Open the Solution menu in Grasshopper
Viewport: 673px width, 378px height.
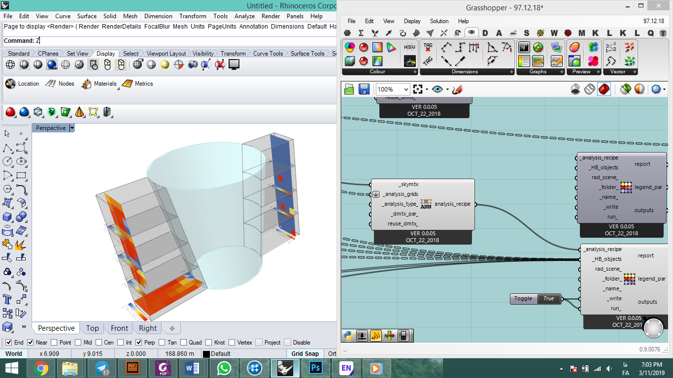[439, 21]
